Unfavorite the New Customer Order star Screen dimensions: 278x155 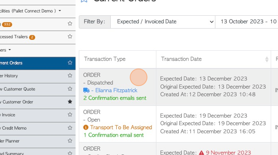coord(70,101)
